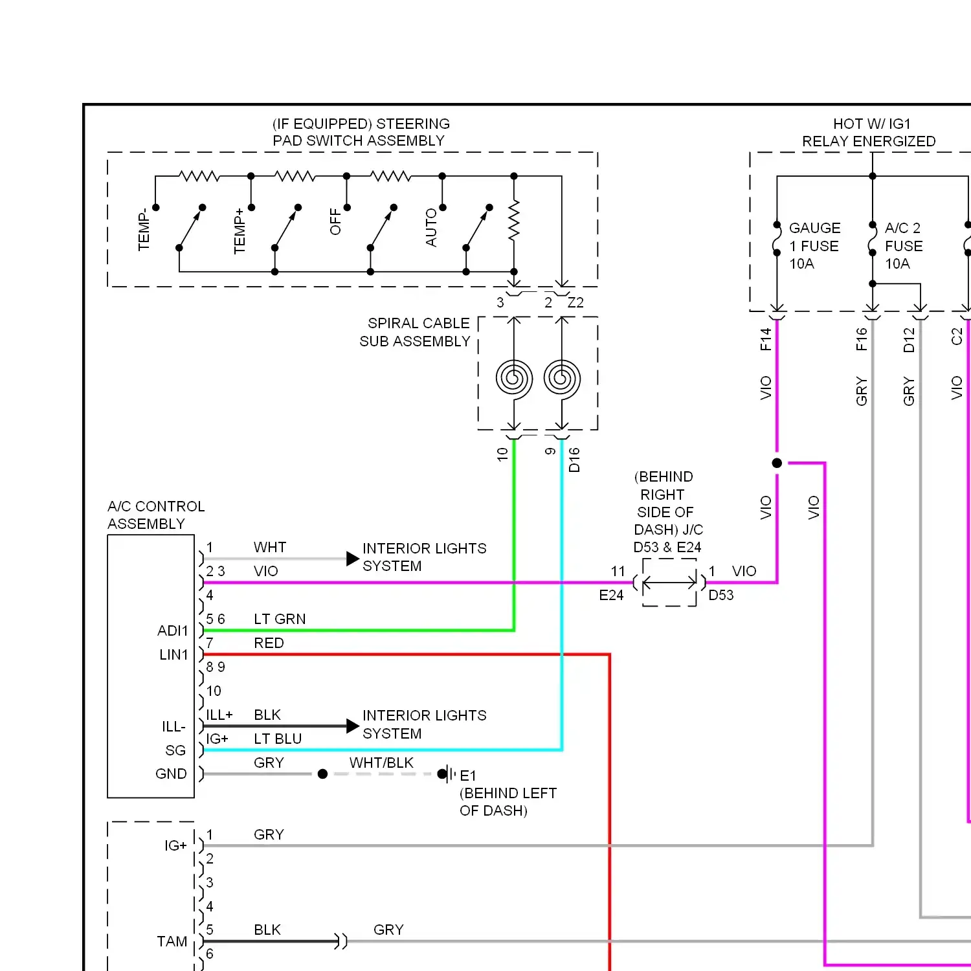Click the 'WHT' wire label at pin 1

(270, 547)
